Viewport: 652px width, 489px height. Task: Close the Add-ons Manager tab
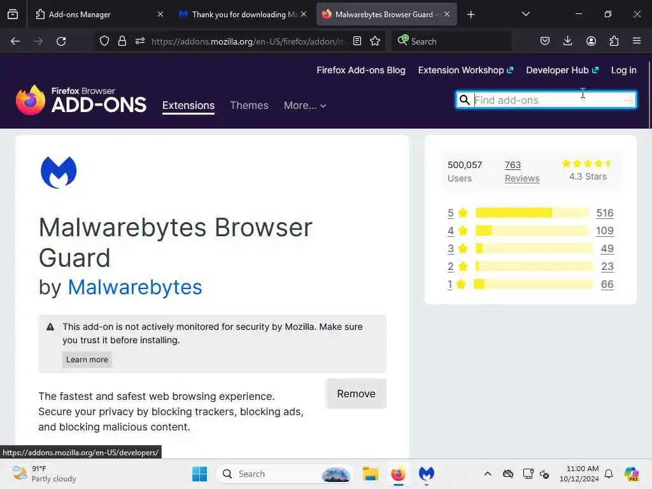pyautogui.click(x=160, y=15)
